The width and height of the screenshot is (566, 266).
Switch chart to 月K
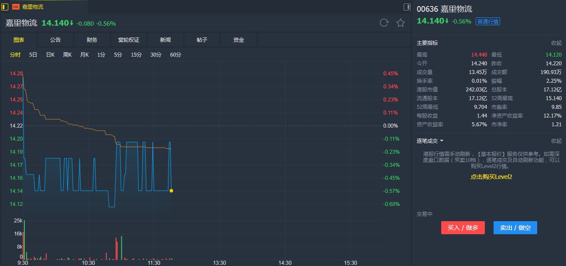pos(84,55)
